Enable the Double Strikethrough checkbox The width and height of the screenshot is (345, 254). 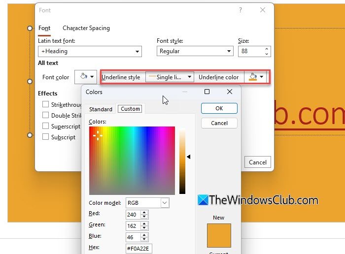45,115
